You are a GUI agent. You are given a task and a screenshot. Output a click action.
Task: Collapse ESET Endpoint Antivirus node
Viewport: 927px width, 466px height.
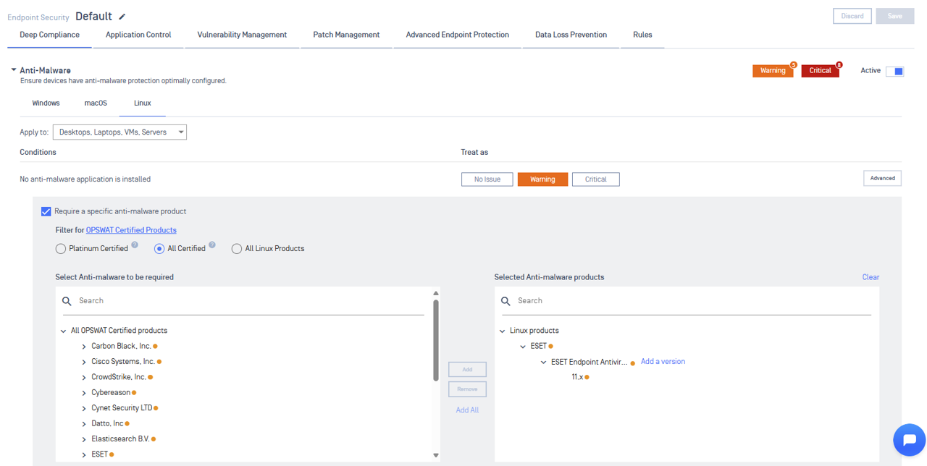click(543, 362)
